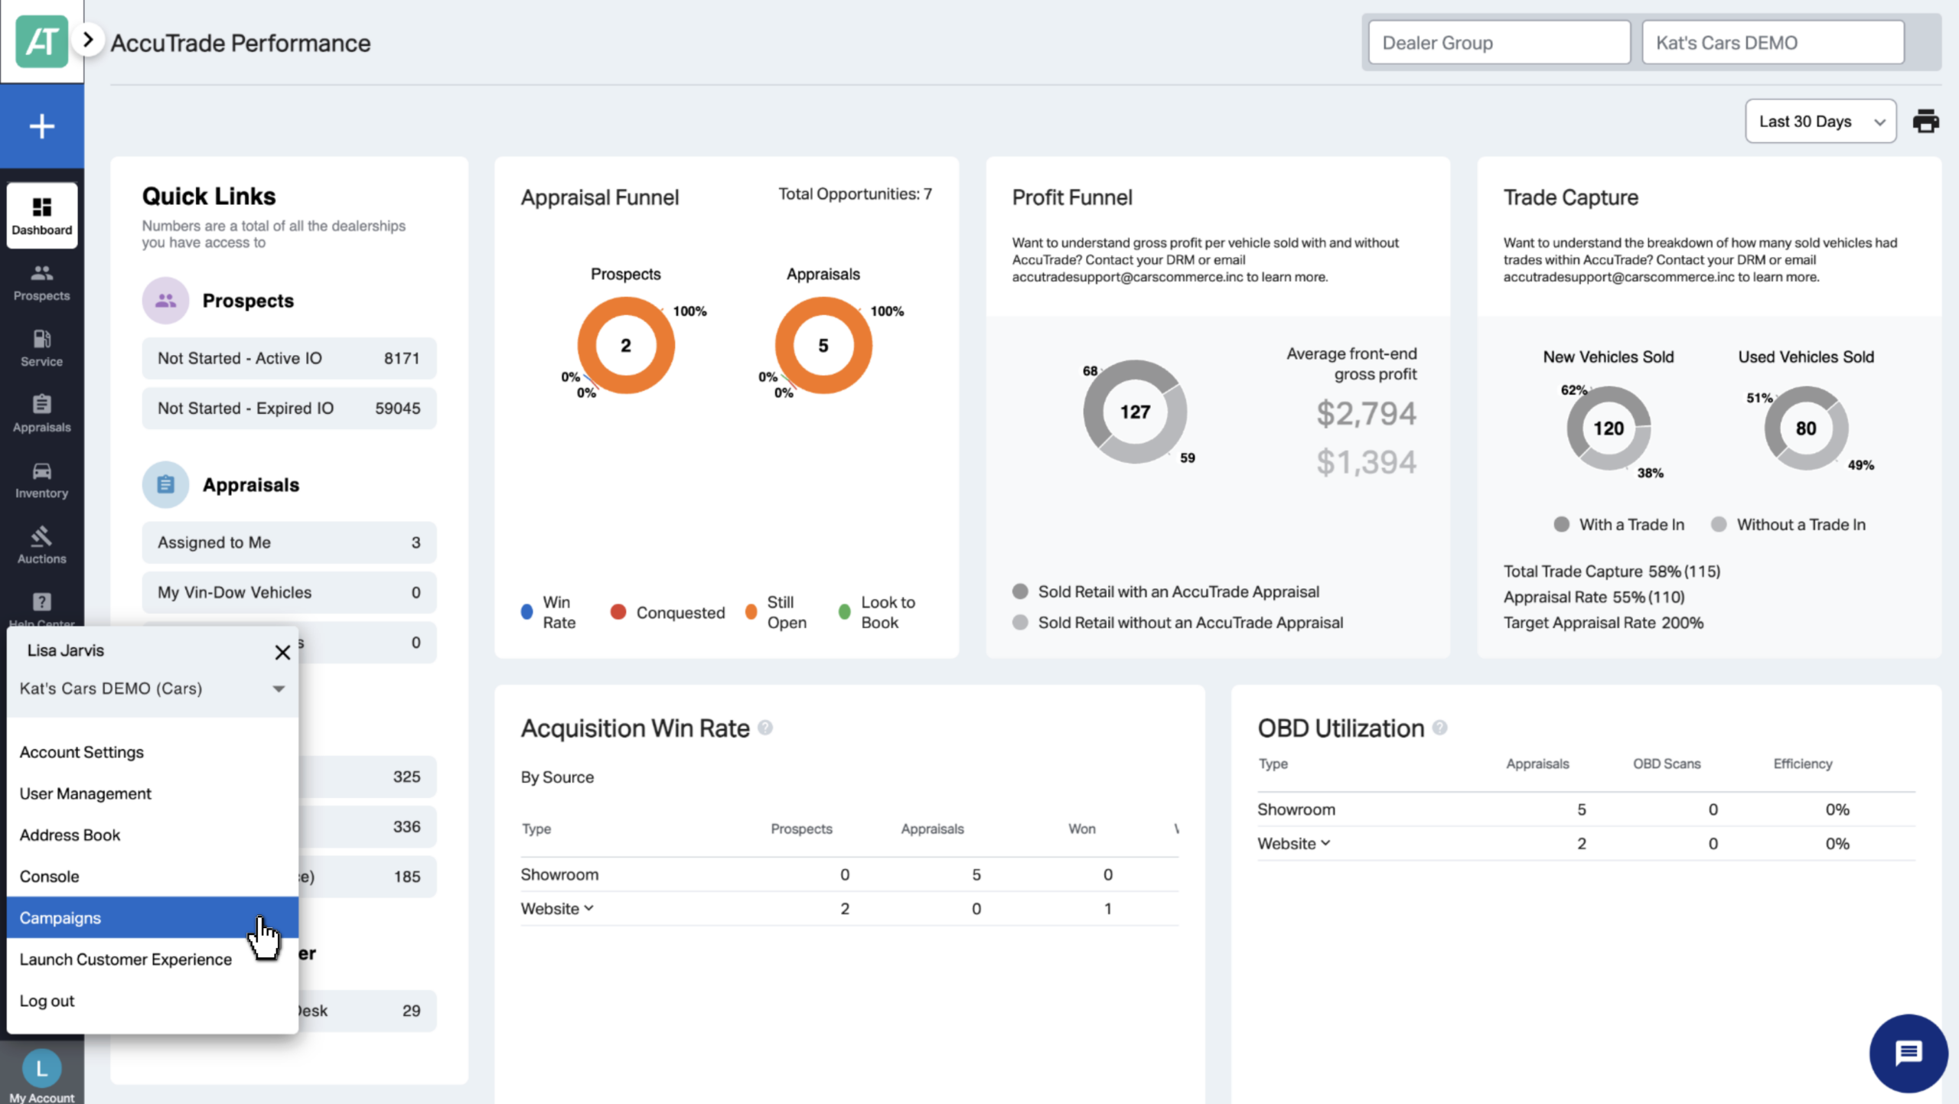Click the blue plus add button
The image size is (1959, 1104).
click(42, 126)
